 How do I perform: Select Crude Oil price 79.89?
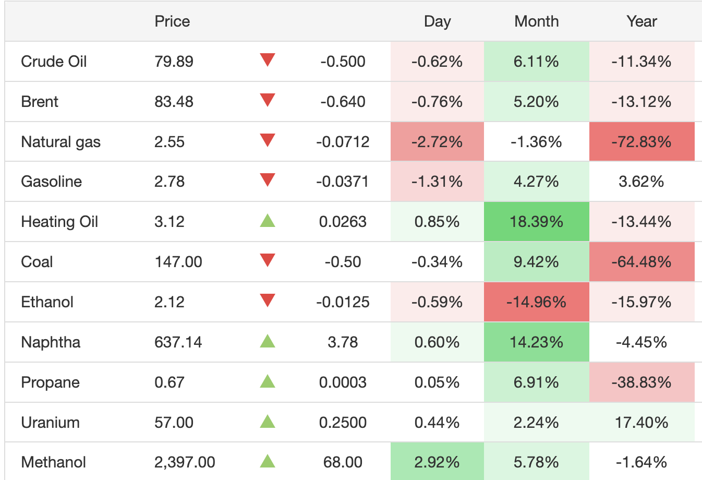tap(174, 62)
